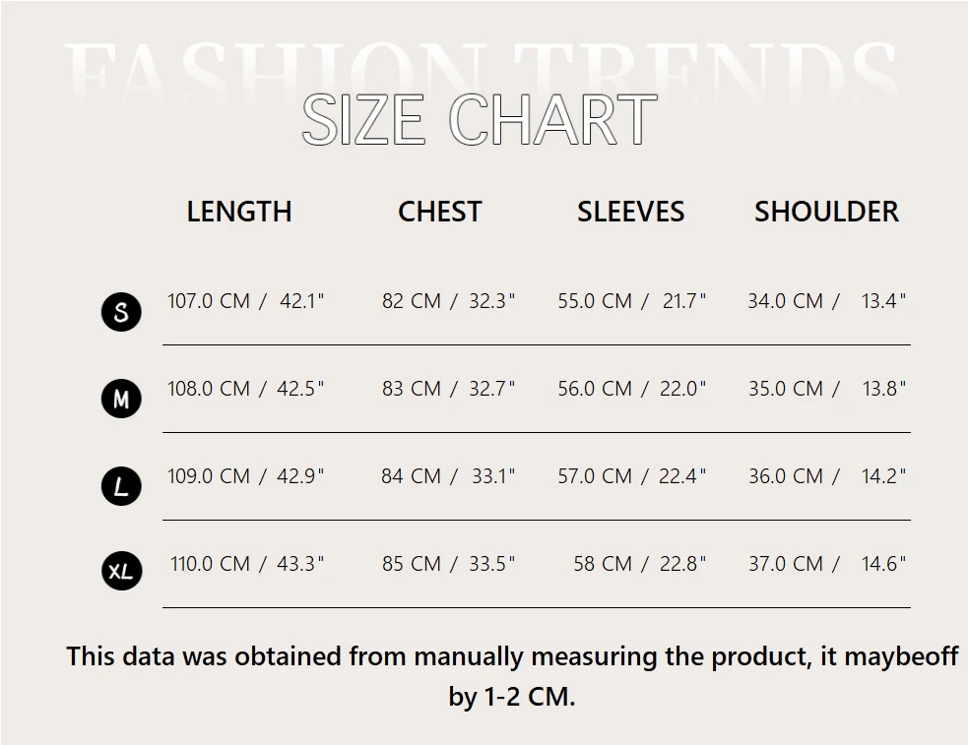This screenshot has height=745, width=968.
Task: Choose the XL size circle icon
Action: click(x=121, y=571)
